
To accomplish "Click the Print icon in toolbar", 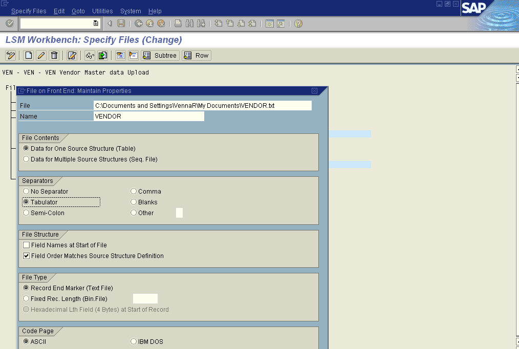I will coord(178,24).
